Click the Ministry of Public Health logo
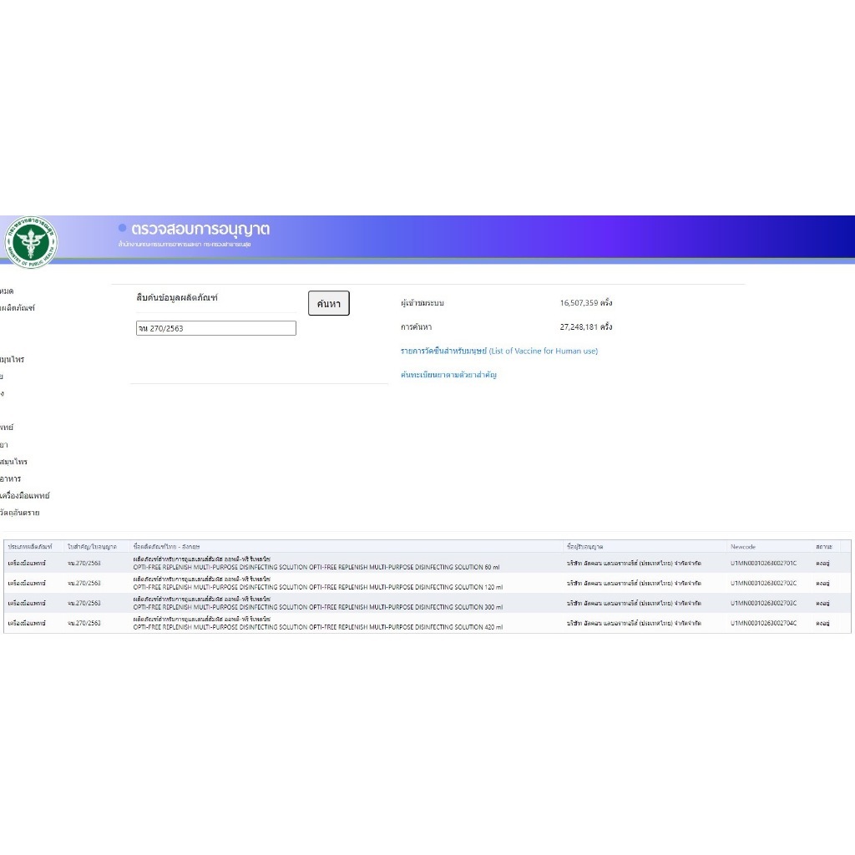The width and height of the screenshot is (855, 855). coord(31,241)
